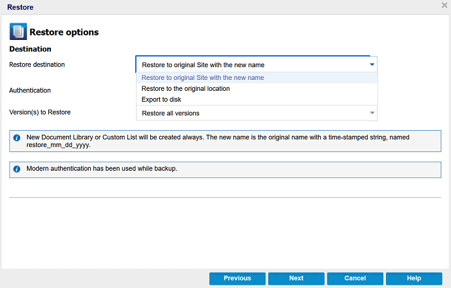Image resolution: width=451 pixels, height=288 pixels.
Task: Open Help for restore options
Action: pyautogui.click(x=414, y=278)
